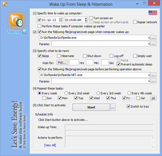Image resolution: width=162 pixels, height=156 pixels.
Task: Click the orange clock application logo
Action: click(17, 21)
